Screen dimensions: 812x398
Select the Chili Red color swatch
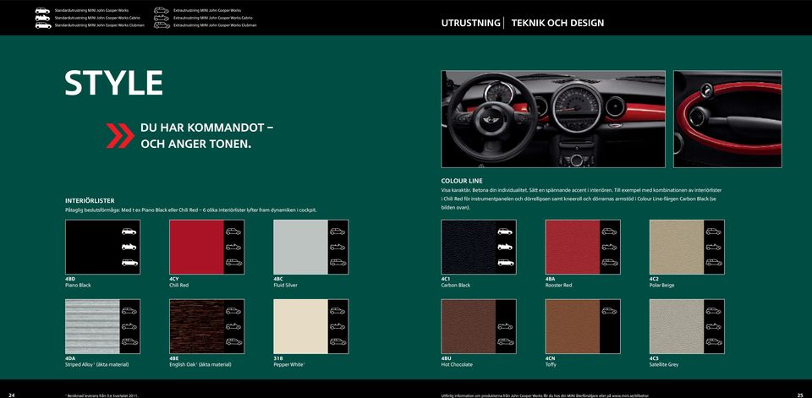coord(206,247)
